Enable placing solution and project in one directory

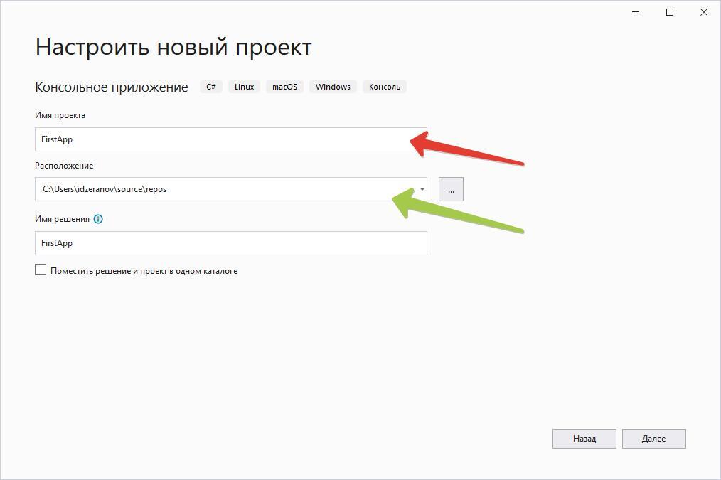point(41,270)
